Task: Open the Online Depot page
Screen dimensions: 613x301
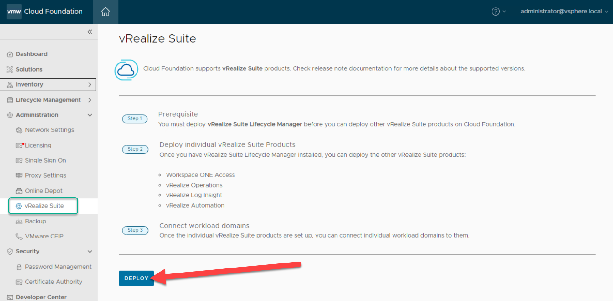Action: 44,191
